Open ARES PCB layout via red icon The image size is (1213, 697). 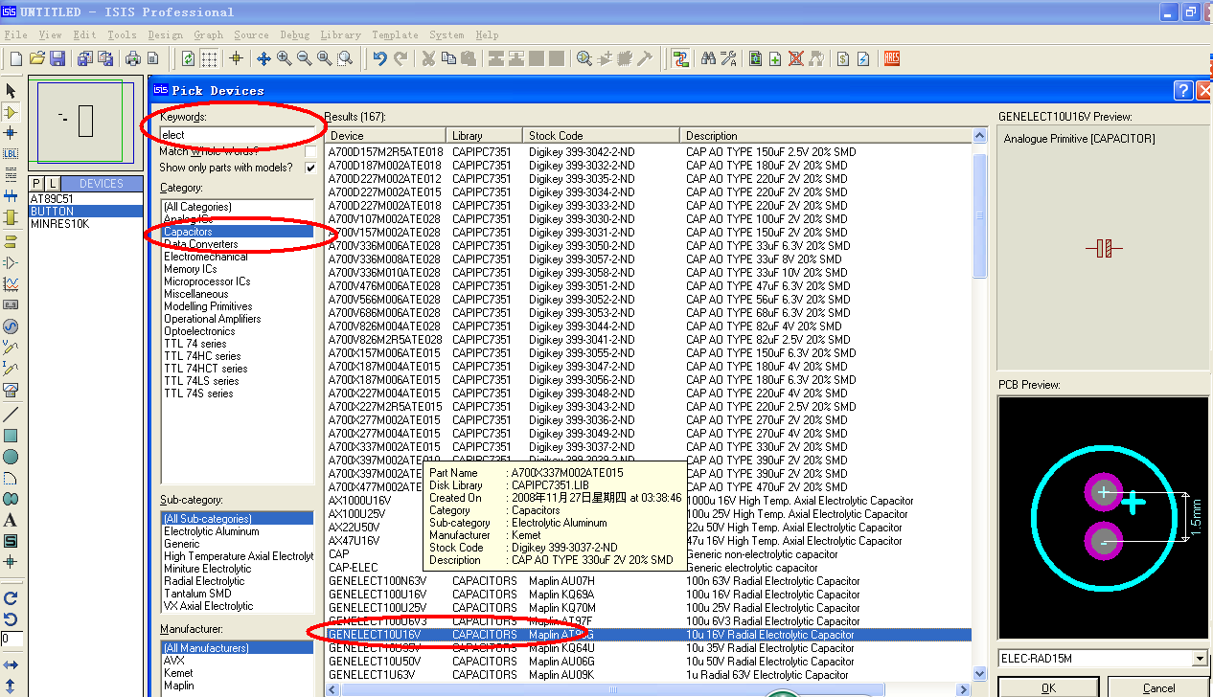coord(892,58)
